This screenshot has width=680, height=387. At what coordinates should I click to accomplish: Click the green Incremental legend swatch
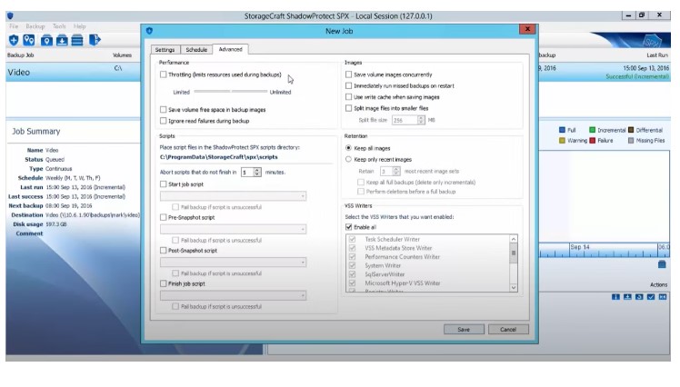coord(592,130)
